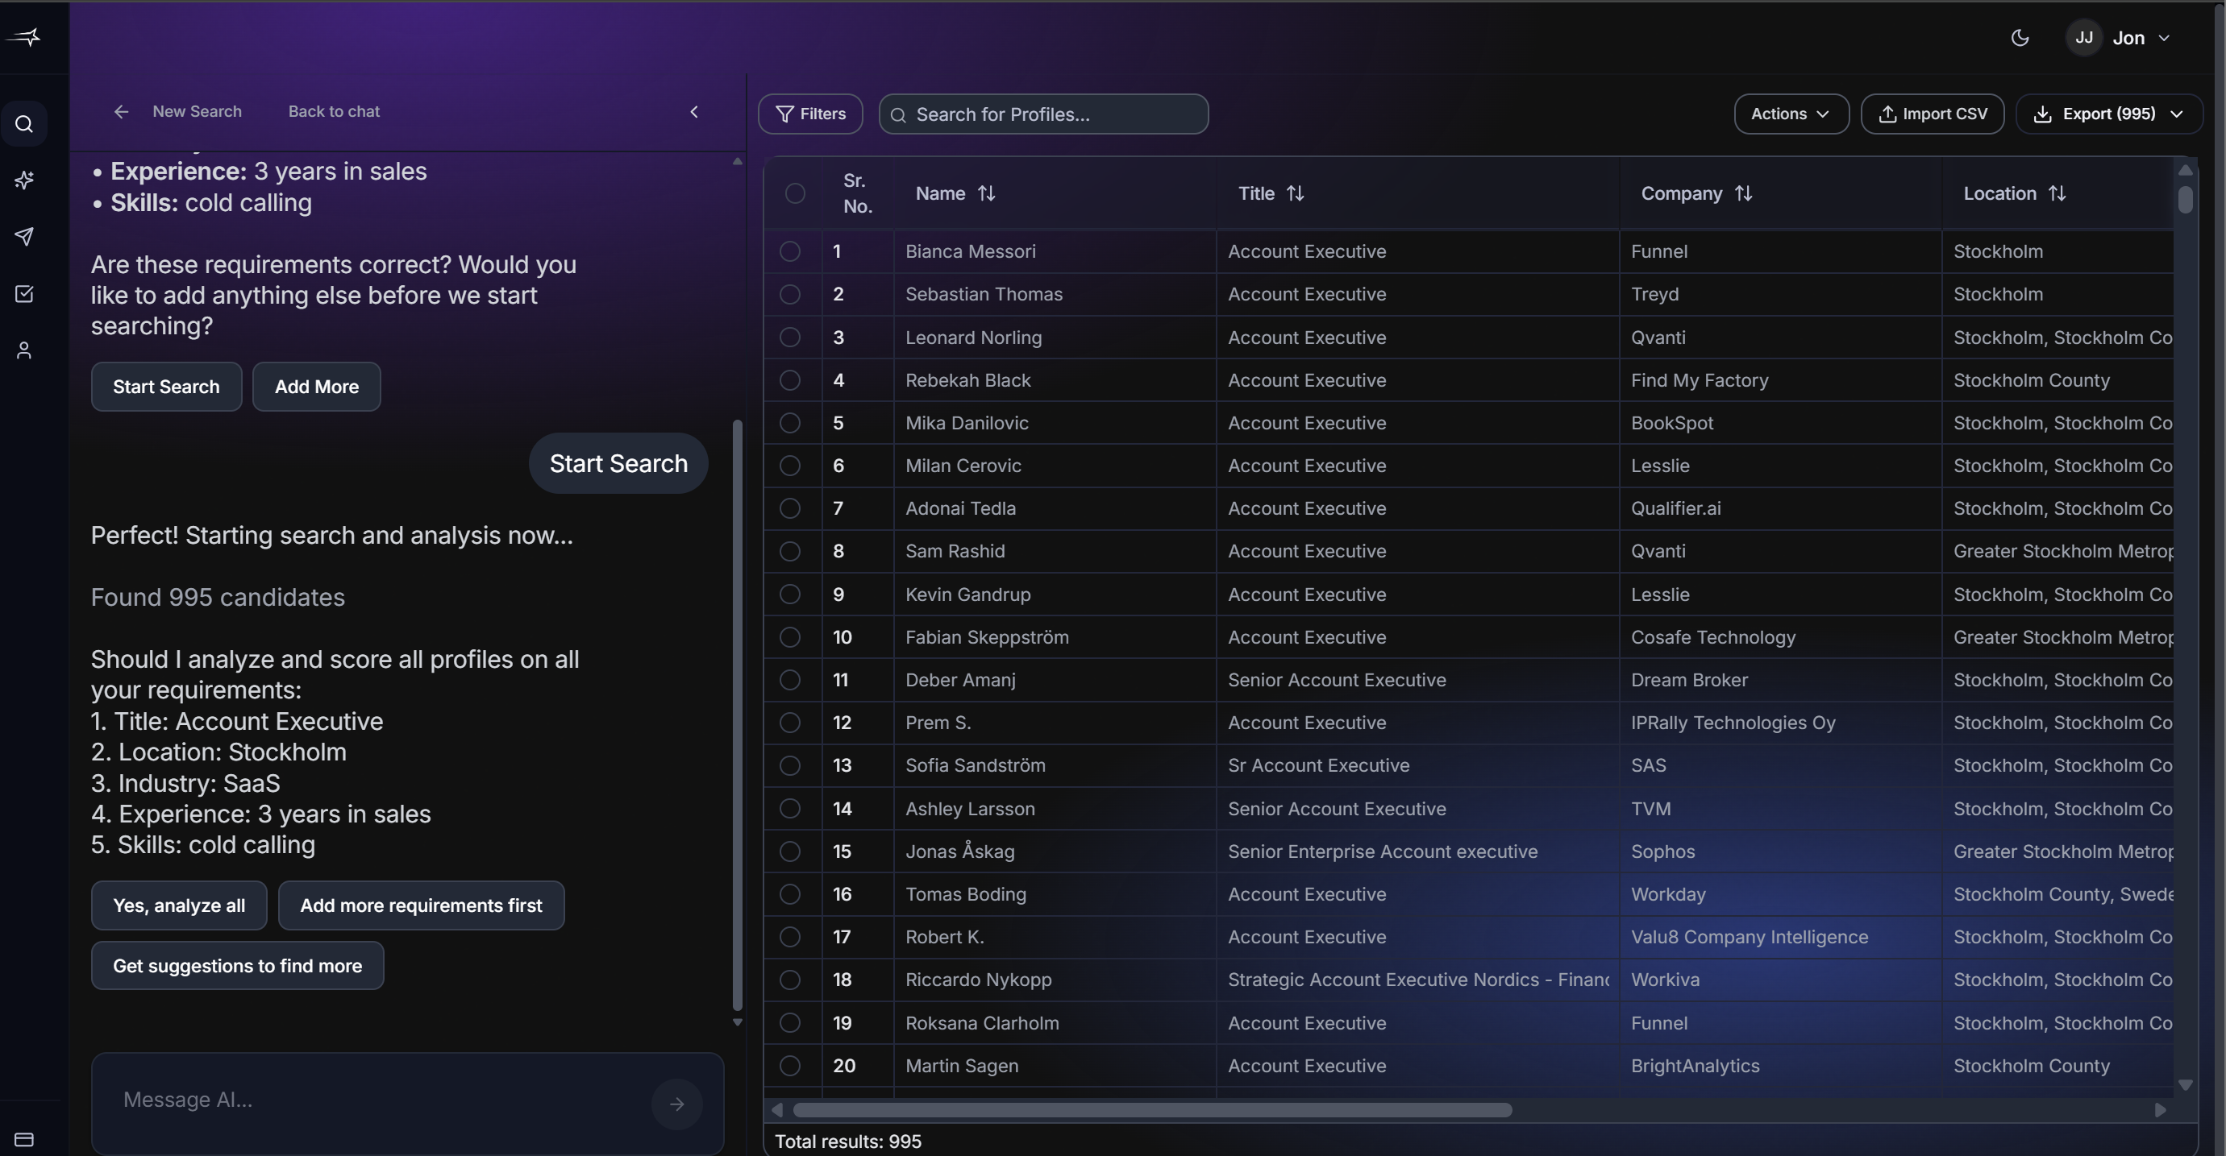Open the person profile icon in sidebar
The image size is (2226, 1156).
[x=24, y=350]
